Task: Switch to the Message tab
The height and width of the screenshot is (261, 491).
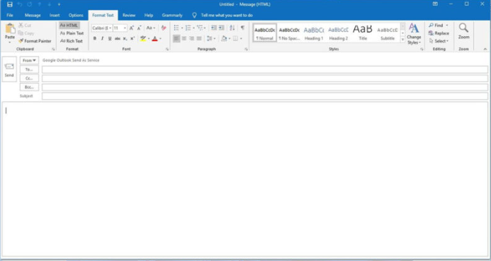Action: pyautogui.click(x=33, y=15)
